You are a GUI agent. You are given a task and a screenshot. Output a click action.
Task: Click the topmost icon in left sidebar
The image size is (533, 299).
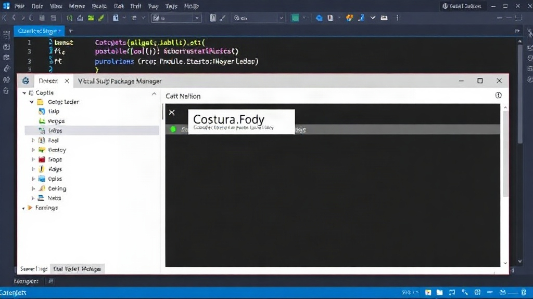(6, 35)
